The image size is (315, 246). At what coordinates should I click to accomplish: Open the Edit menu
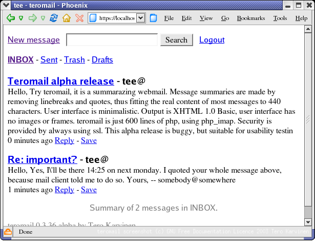(186, 18)
